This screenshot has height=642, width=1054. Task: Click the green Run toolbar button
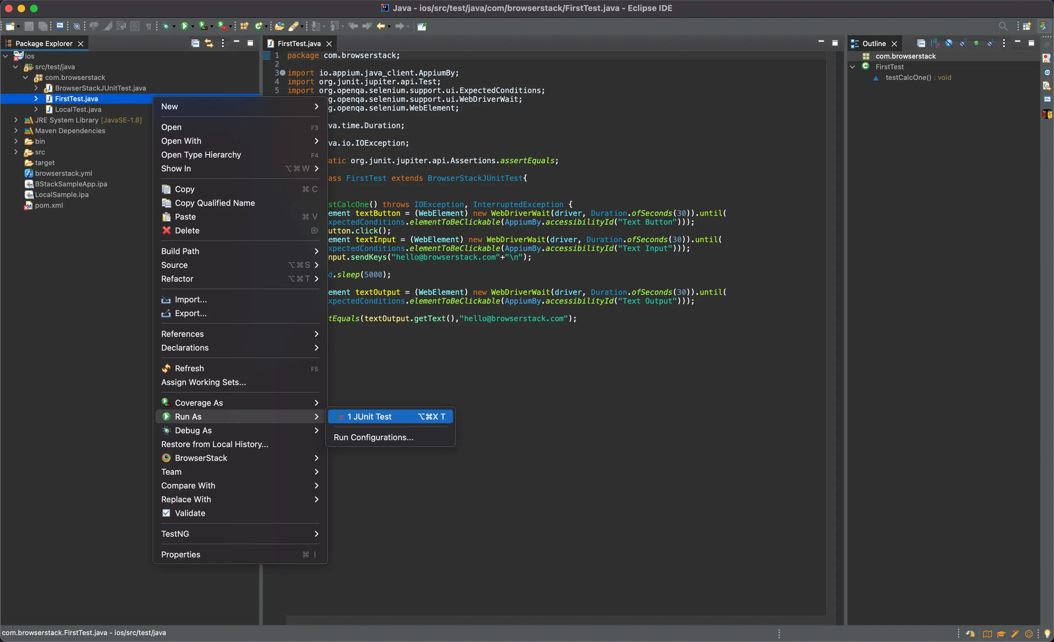(184, 27)
